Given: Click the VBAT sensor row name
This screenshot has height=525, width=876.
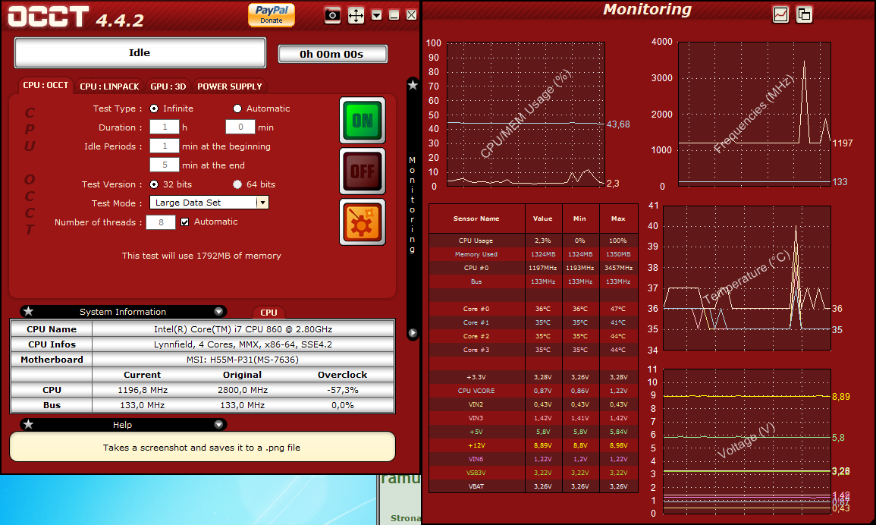Looking at the screenshot, I should click(476, 486).
